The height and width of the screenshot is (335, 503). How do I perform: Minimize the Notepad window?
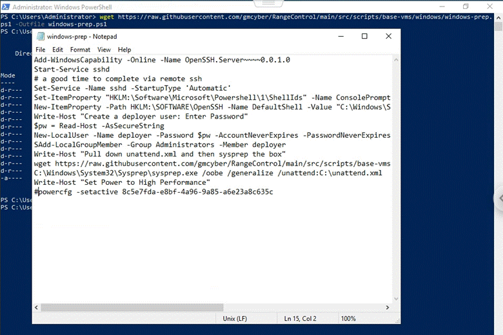[341, 36]
